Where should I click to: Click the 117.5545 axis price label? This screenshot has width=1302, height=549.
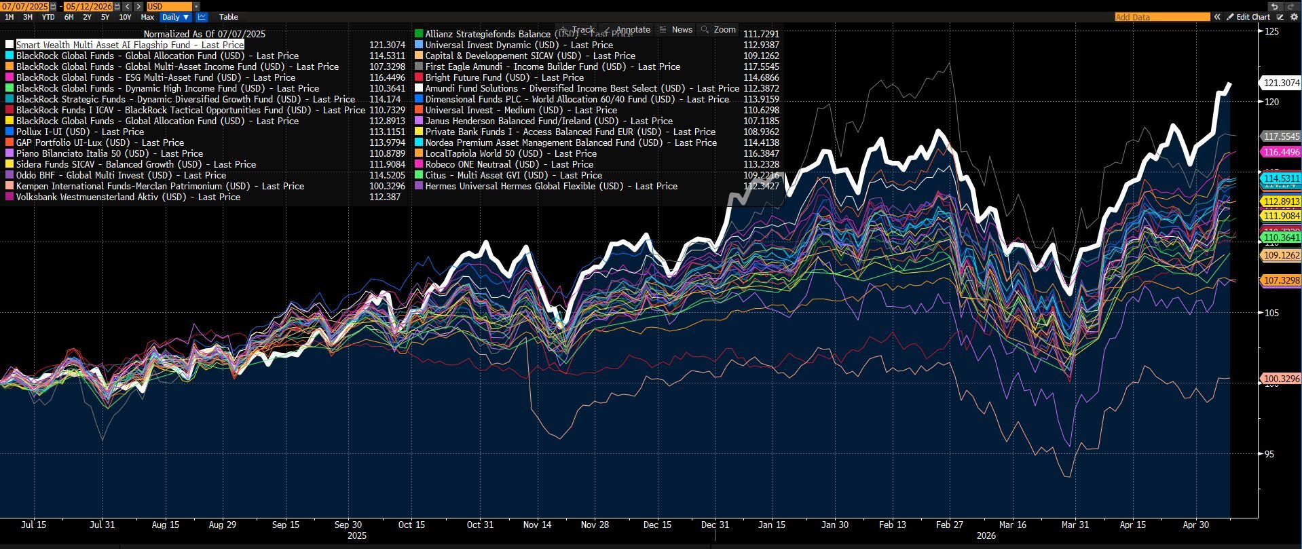(1280, 136)
